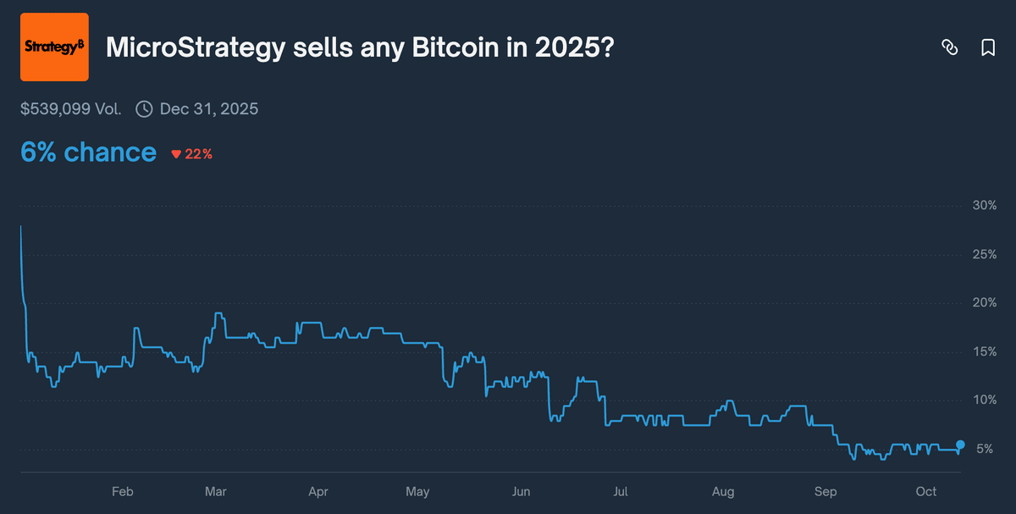Open the "MicroStrategy sells any Bitcoin in 2025?" title

[360, 47]
